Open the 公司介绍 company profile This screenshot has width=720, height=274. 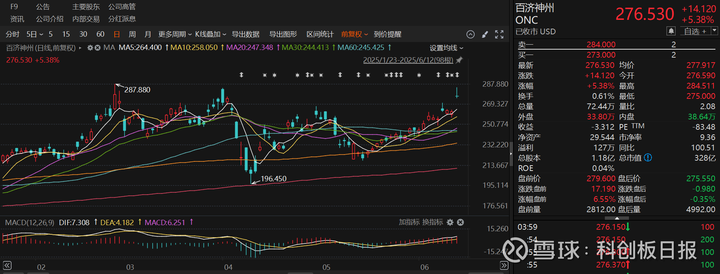coord(50,19)
